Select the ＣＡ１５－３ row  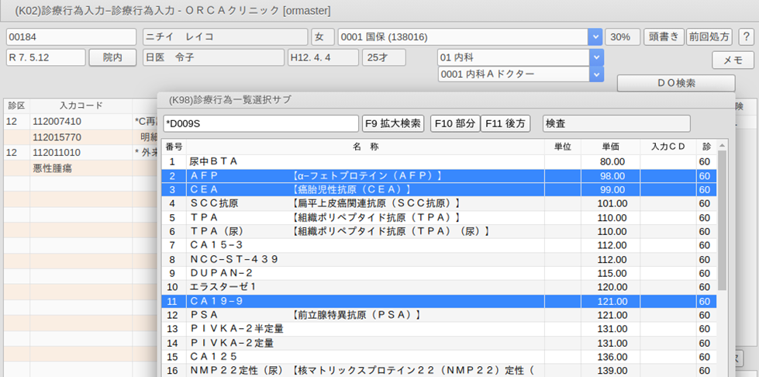pos(364,245)
